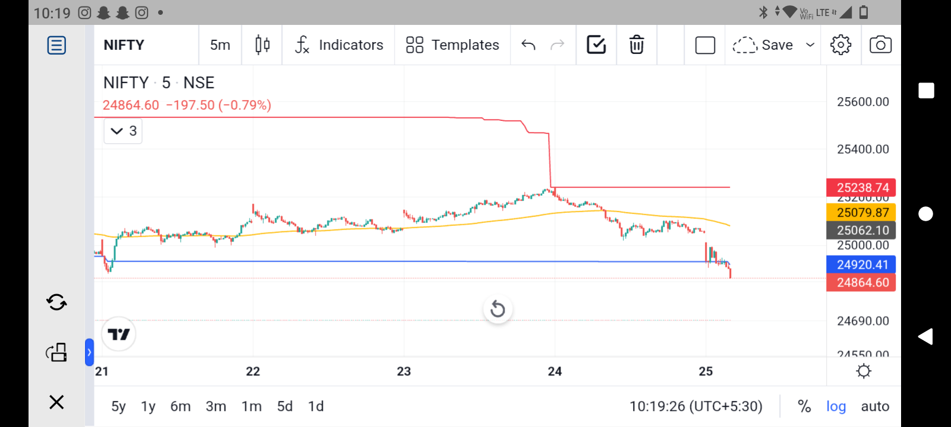The height and width of the screenshot is (427, 951).
Task: Click the blue 24920.41 price label
Action: [x=861, y=265]
